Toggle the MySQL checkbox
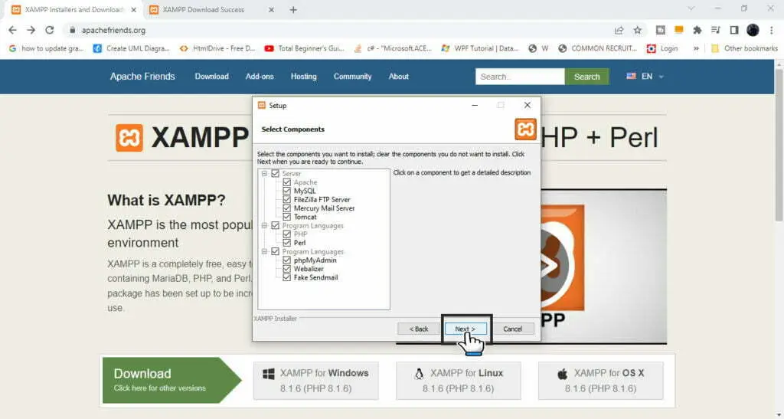Viewport: 784px width, 419px height. click(x=286, y=191)
